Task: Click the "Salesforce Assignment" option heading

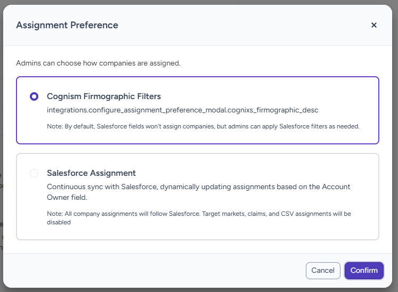Action: click(x=91, y=173)
